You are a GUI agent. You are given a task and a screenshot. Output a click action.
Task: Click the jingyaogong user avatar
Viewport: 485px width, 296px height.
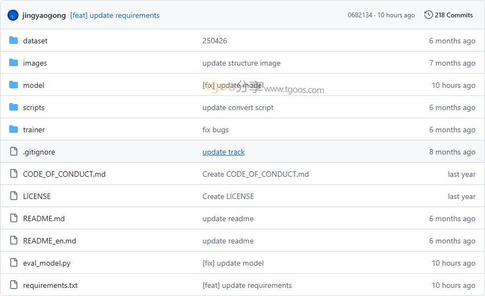click(x=13, y=15)
